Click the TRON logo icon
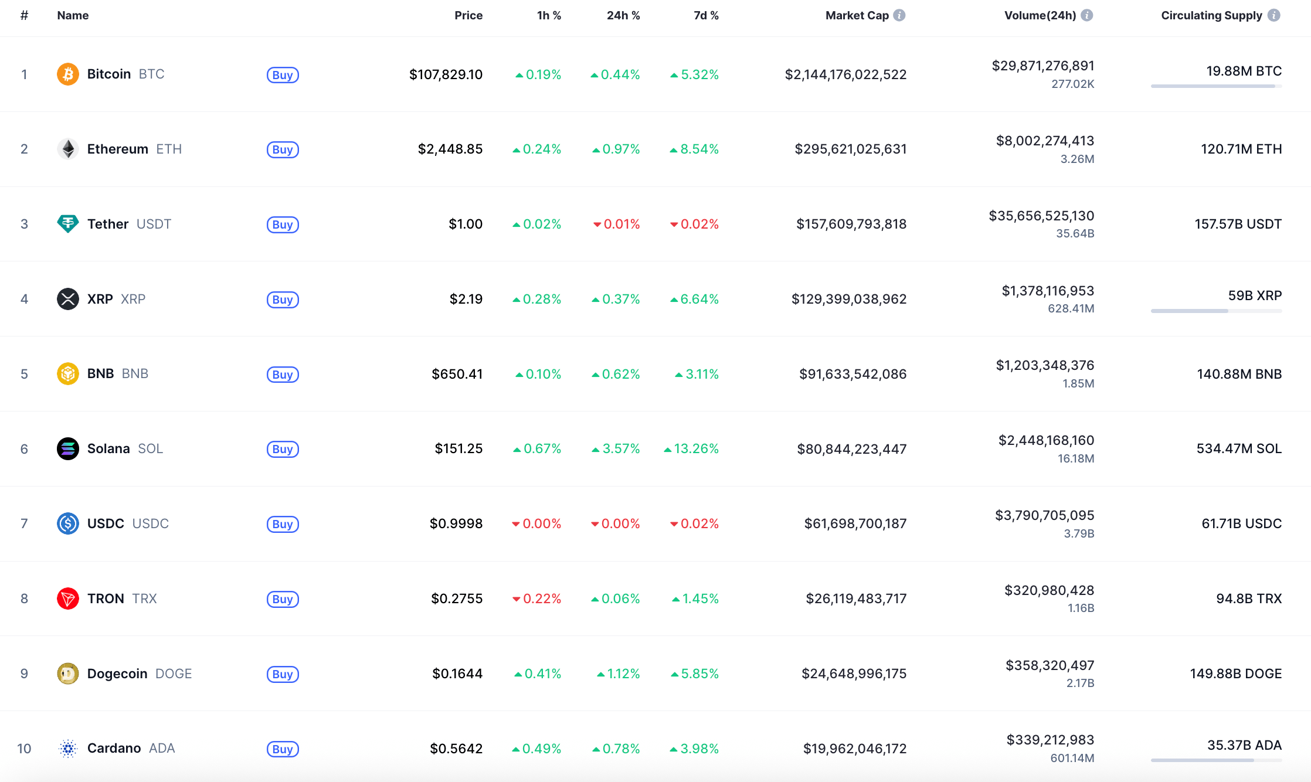Viewport: 1311px width, 782px height. pyautogui.click(x=68, y=599)
